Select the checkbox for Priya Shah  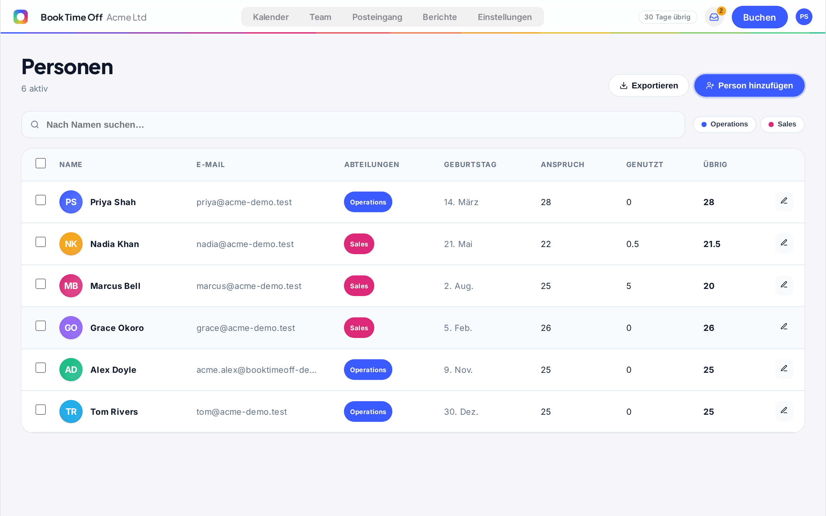(x=41, y=200)
